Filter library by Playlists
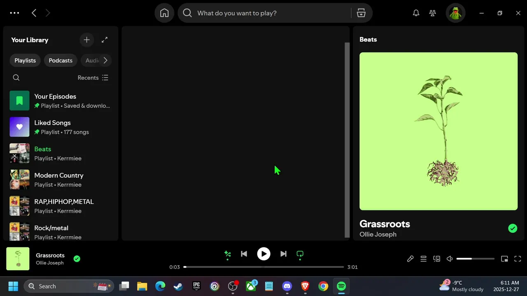Viewport: 527px width, 296px height. [25, 60]
